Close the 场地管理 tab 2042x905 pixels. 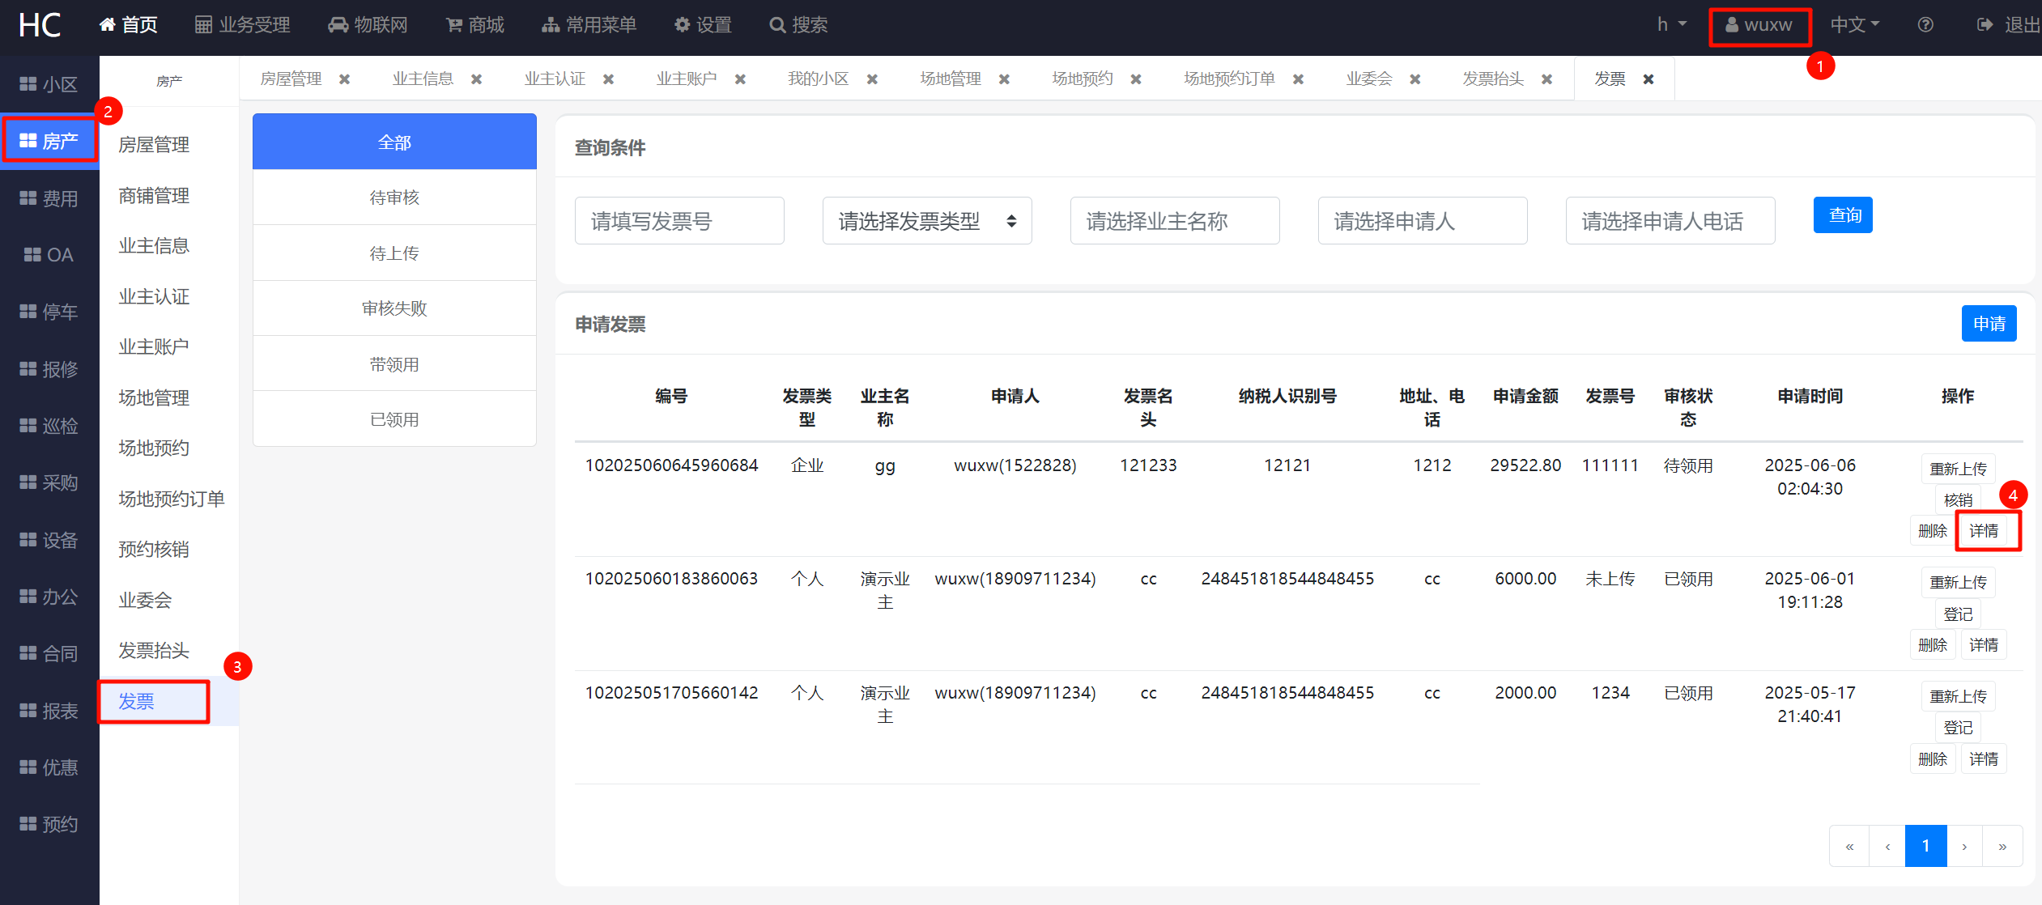(x=1005, y=79)
